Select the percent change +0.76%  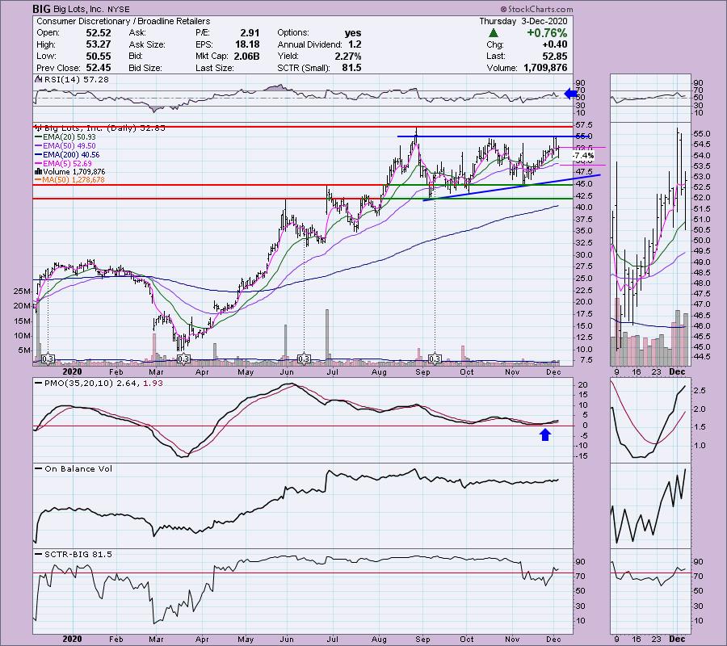(547, 33)
